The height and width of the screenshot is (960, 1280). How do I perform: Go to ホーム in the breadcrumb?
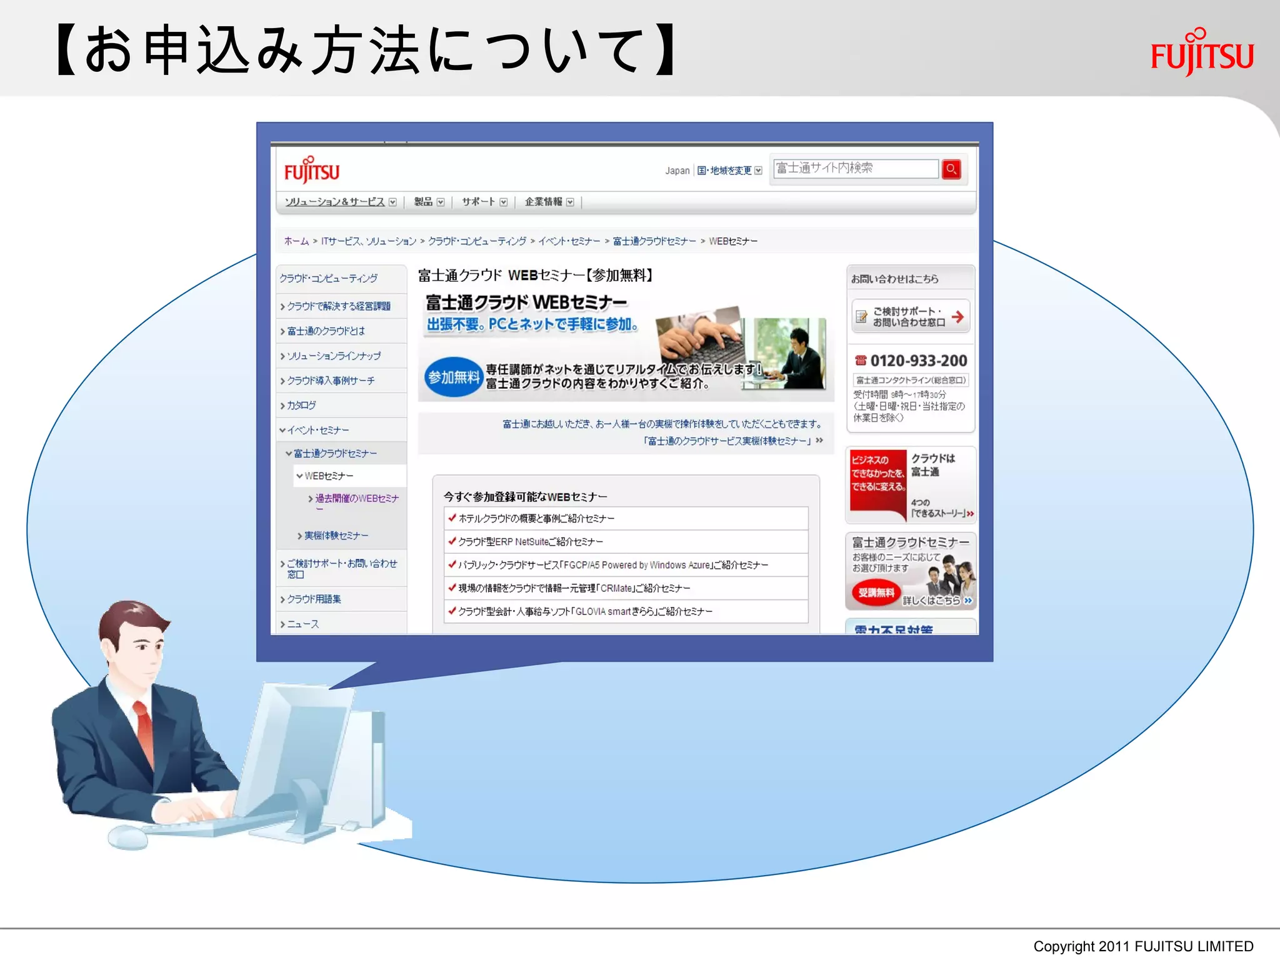click(x=296, y=241)
